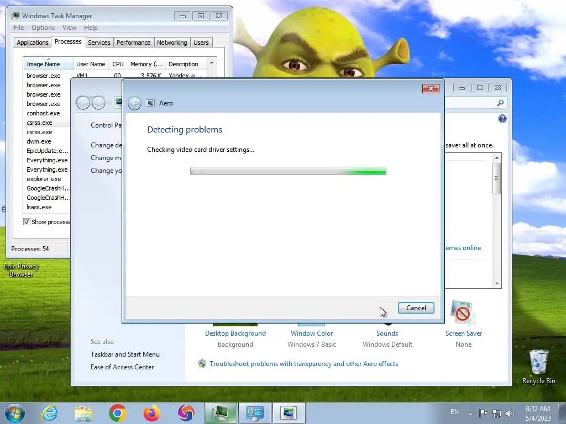Open Troubleshoot problems with transparency link
The height and width of the screenshot is (424, 566).
pyautogui.click(x=303, y=364)
